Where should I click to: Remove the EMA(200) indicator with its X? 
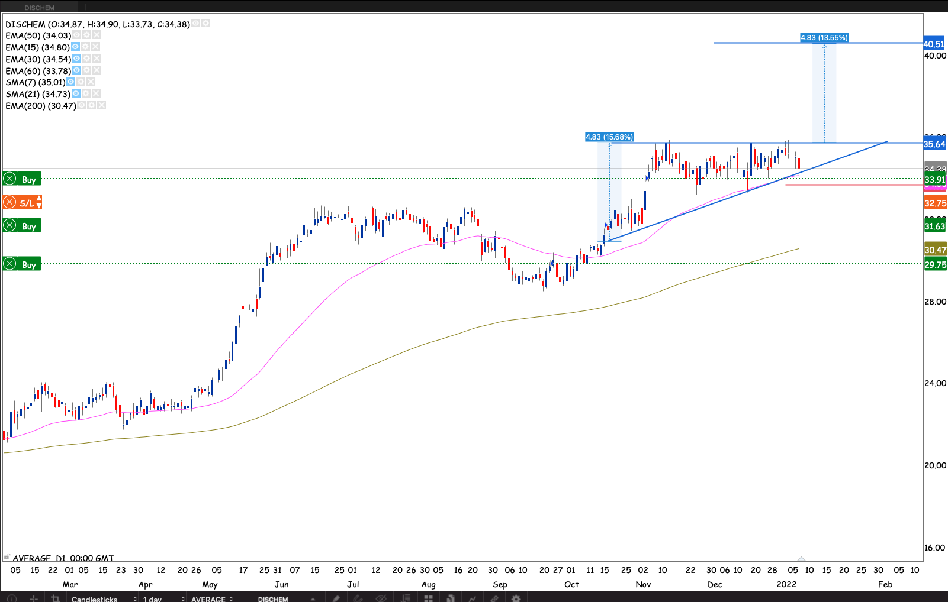102,105
